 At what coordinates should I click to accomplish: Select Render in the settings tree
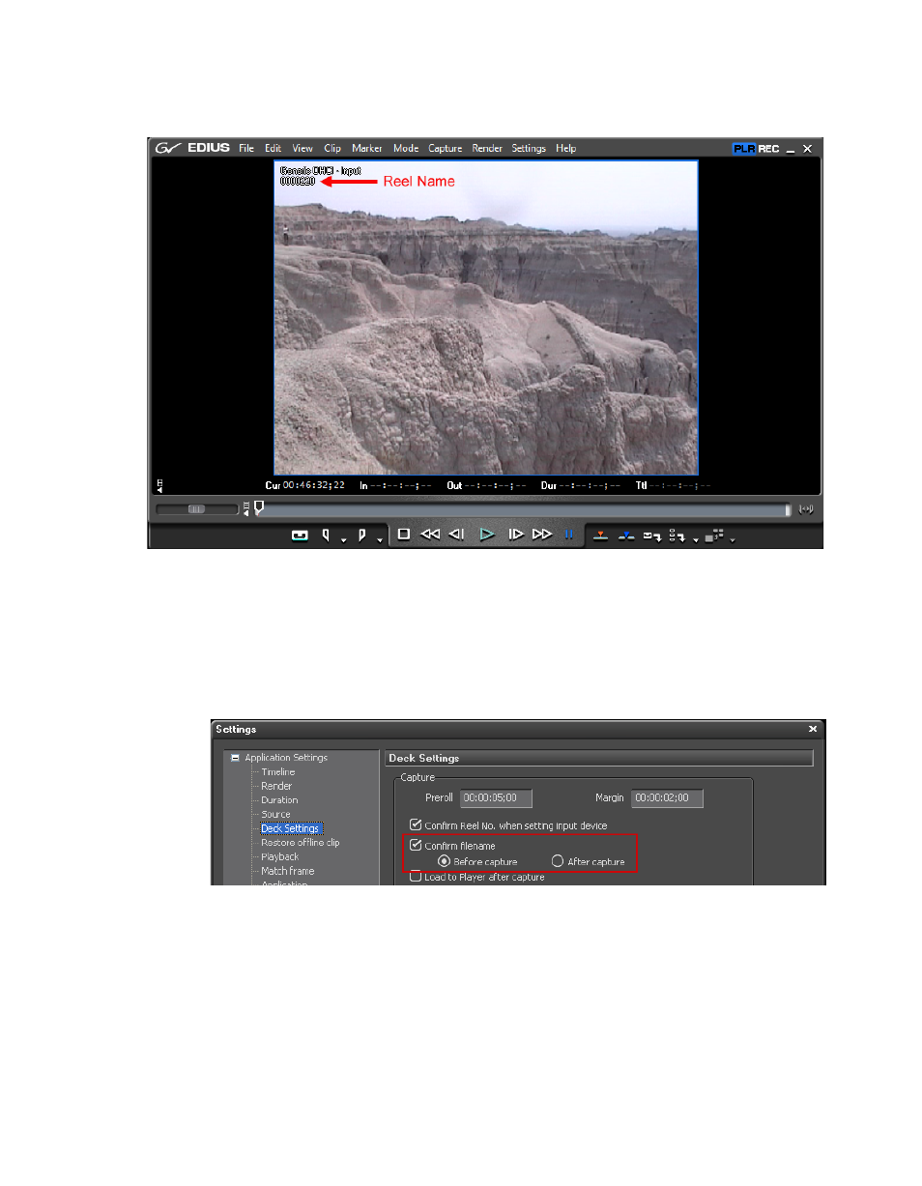tap(276, 786)
